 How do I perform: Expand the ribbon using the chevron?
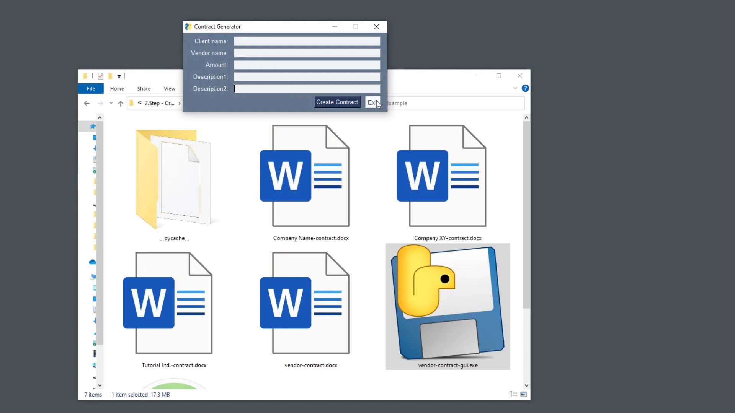515,88
